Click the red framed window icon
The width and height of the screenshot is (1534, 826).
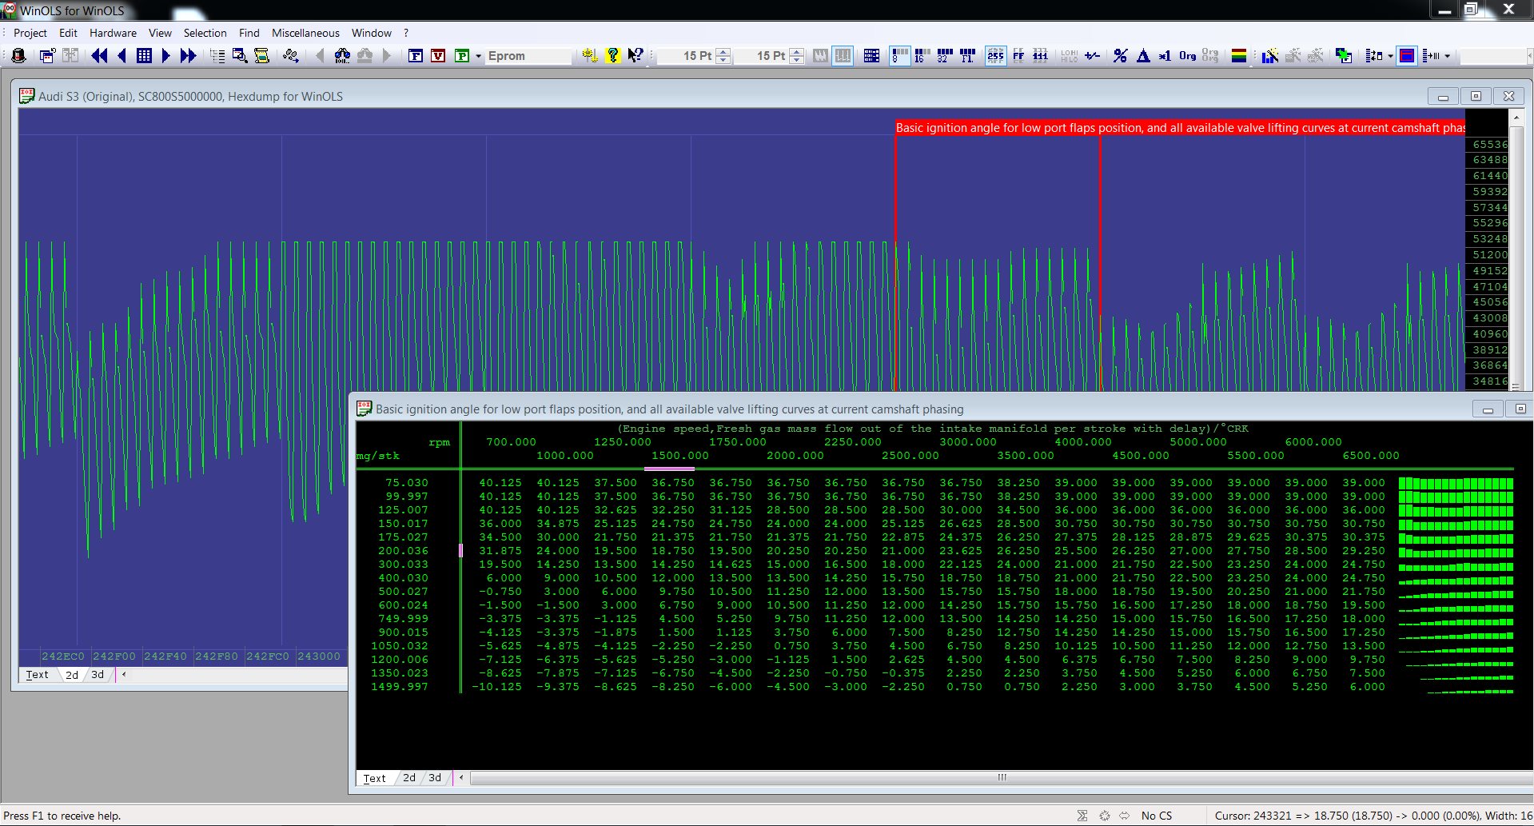tap(1407, 55)
